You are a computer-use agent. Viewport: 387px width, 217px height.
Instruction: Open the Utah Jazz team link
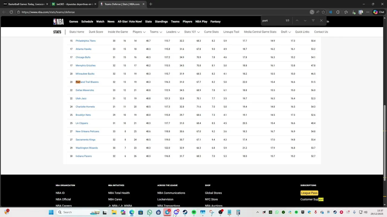tap(81, 99)
